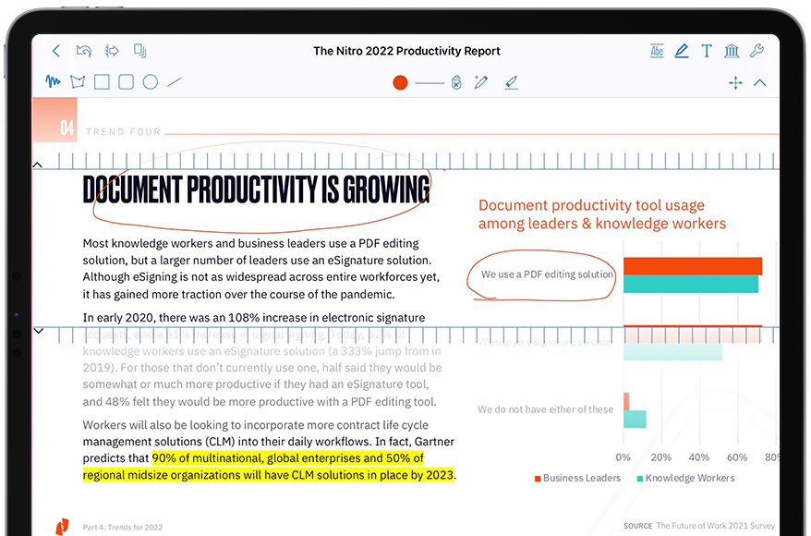This screenshot has height=536, width=811.
Task: Tap the move toolbar crosshair icon
Action: (735, 83)
